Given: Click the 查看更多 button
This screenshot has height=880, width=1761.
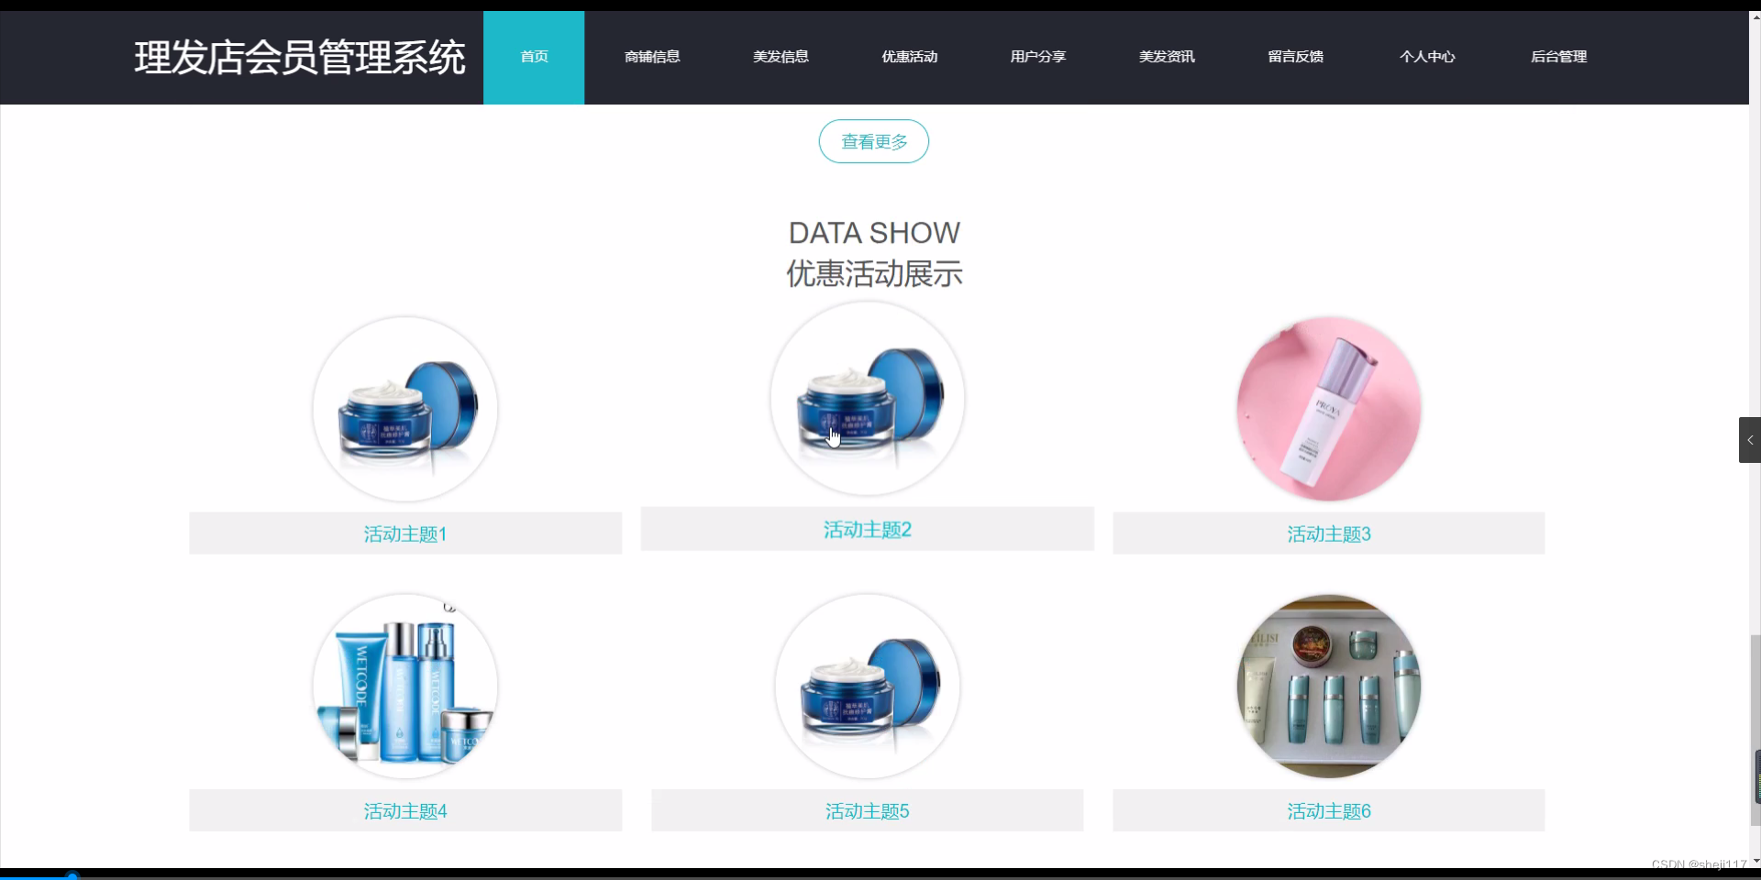Looking at the screenshot, I should point(873,141).
